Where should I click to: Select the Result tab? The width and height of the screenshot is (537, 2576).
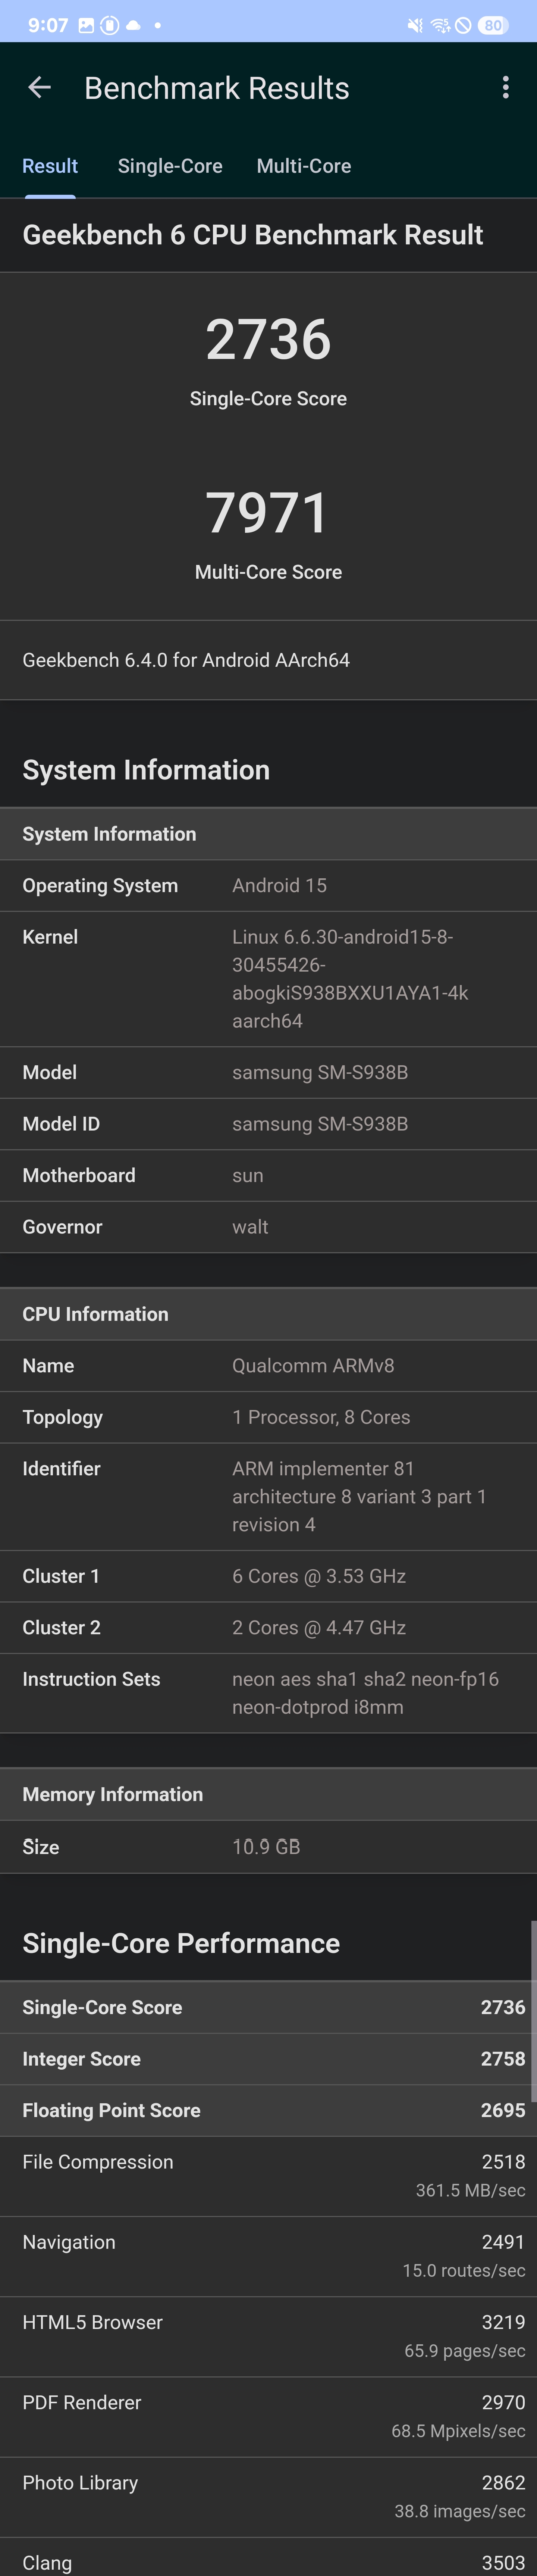point(50,166)
